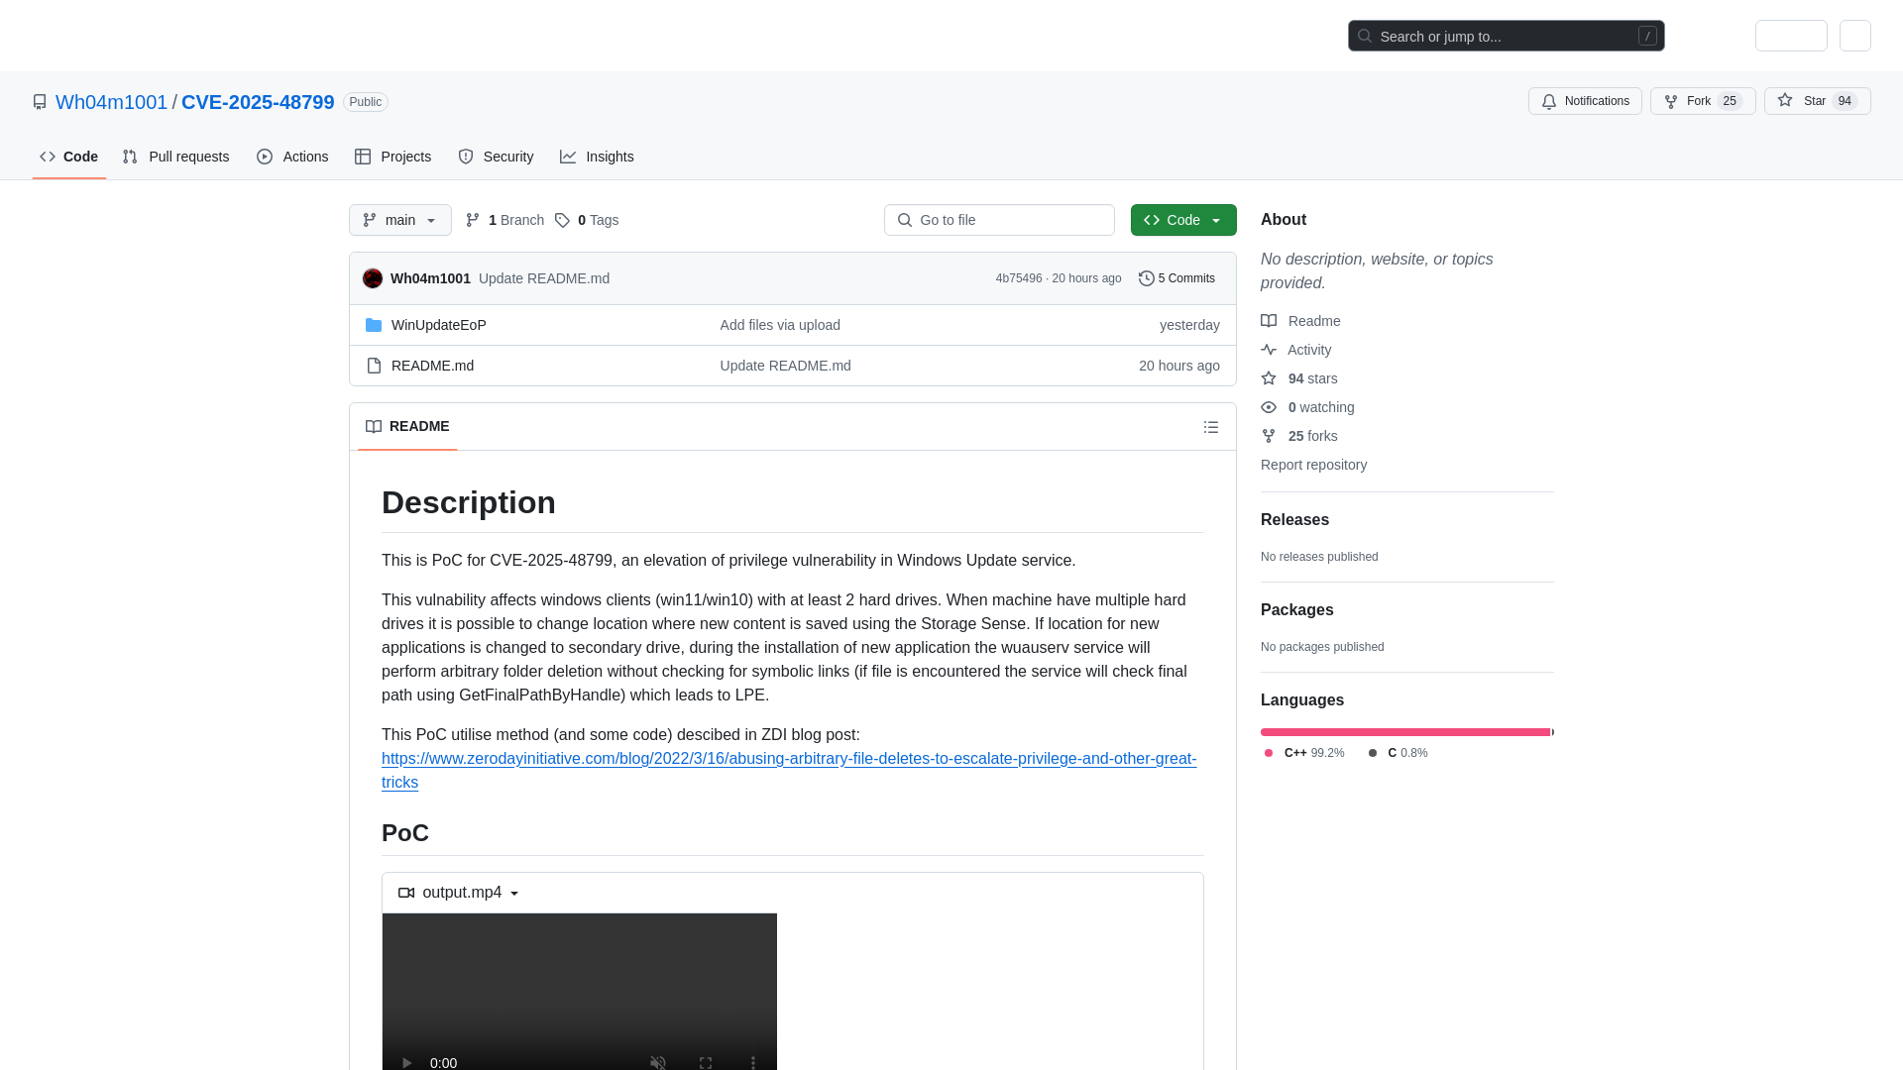This screenshot has height=1070, width=1903.
Task: Play the output.mp4 video
Action: click(406, 1062)
